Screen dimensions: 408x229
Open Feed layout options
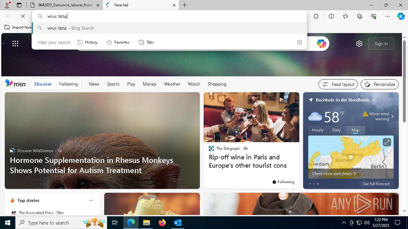click(x=338, y=84)
